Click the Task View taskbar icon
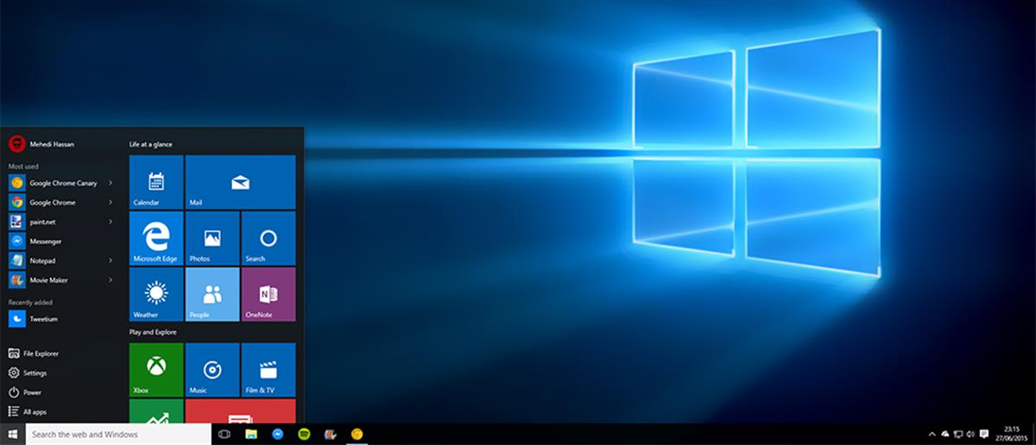The height and width of the screenshot is (445, 1036). (224, 434)
